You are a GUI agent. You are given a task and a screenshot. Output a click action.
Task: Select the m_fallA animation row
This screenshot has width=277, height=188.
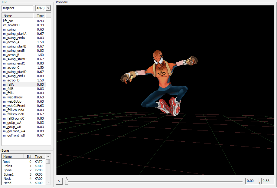pos(24,84)
